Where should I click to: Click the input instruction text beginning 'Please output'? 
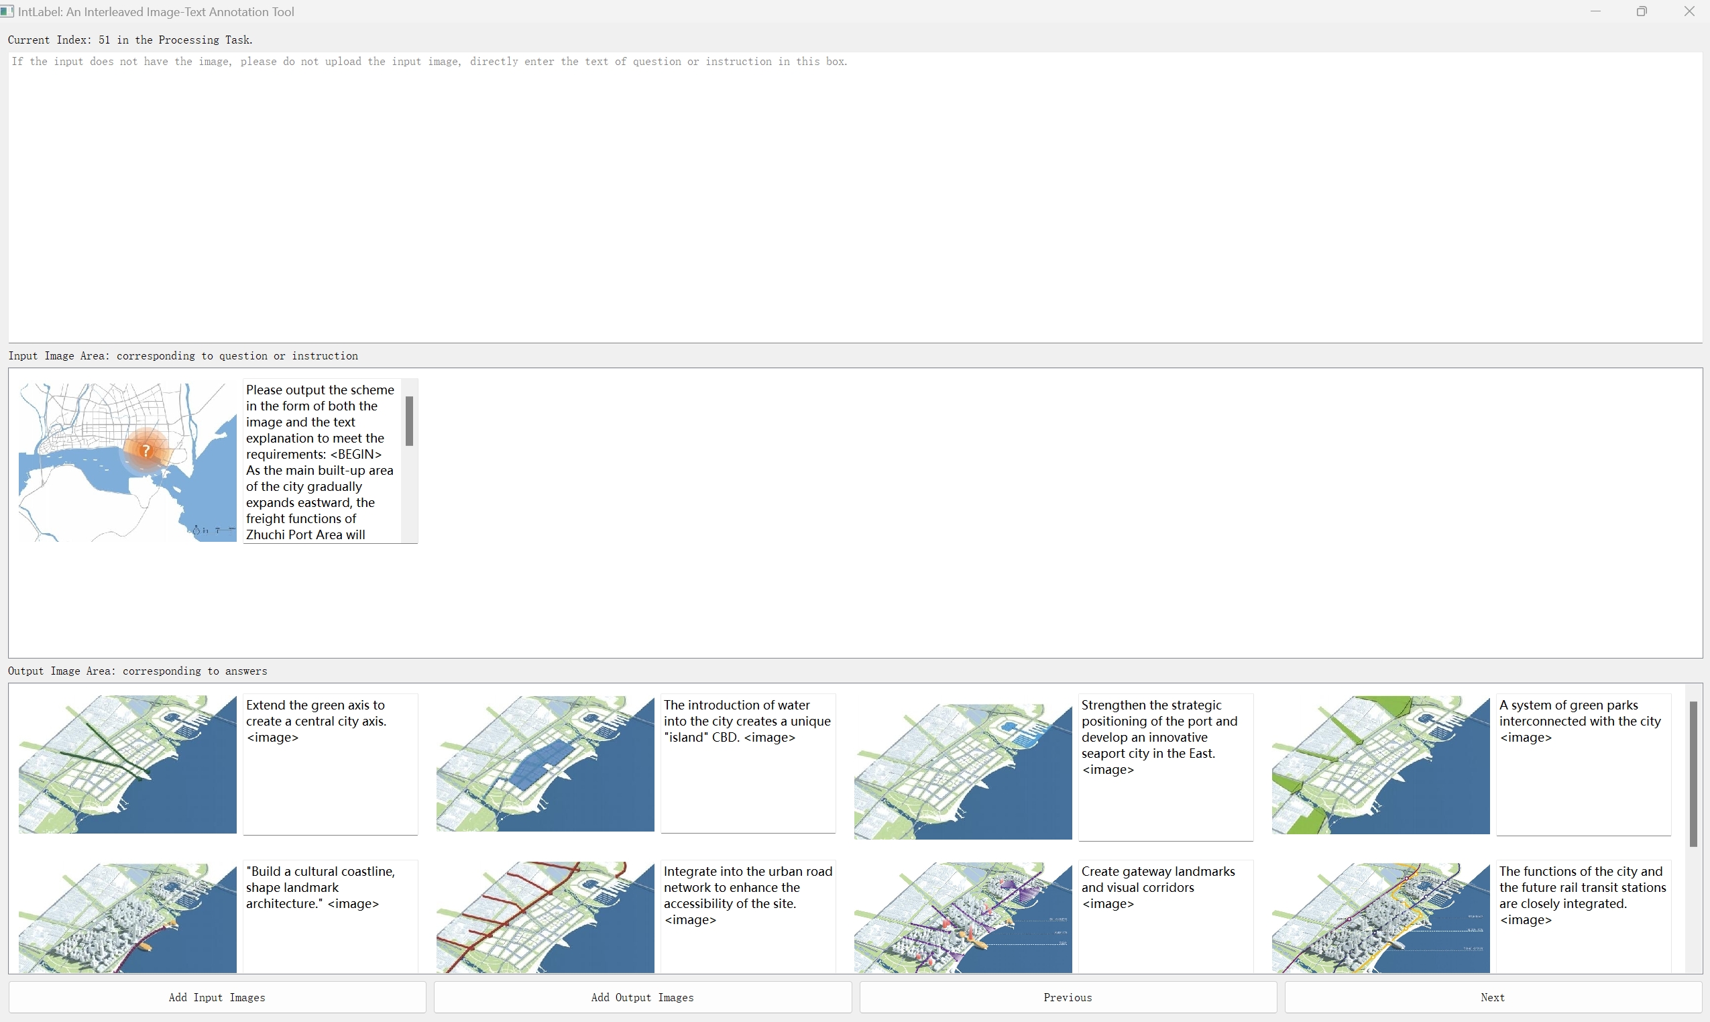[321, 461]
